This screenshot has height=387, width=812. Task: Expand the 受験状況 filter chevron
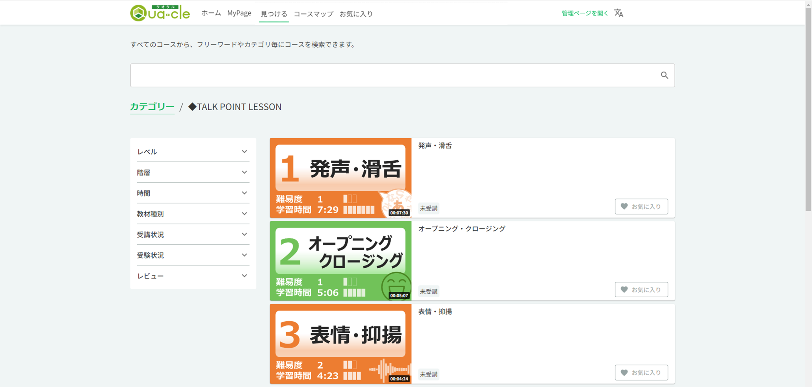tap(244, 255)
